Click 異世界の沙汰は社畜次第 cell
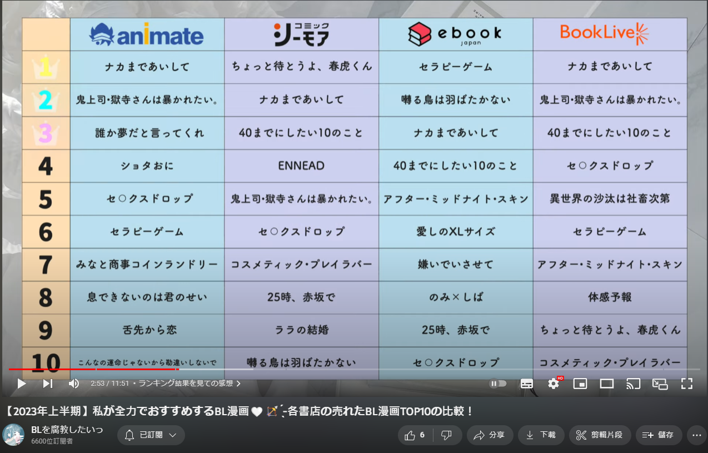This screenshot has width=708, height=453. click(x=610, y=198)
